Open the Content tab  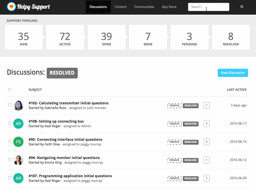point(121,7)
